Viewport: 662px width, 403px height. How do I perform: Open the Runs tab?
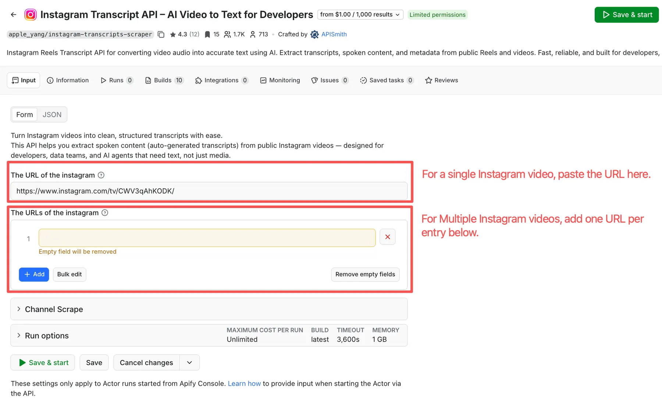coord(117,80)
